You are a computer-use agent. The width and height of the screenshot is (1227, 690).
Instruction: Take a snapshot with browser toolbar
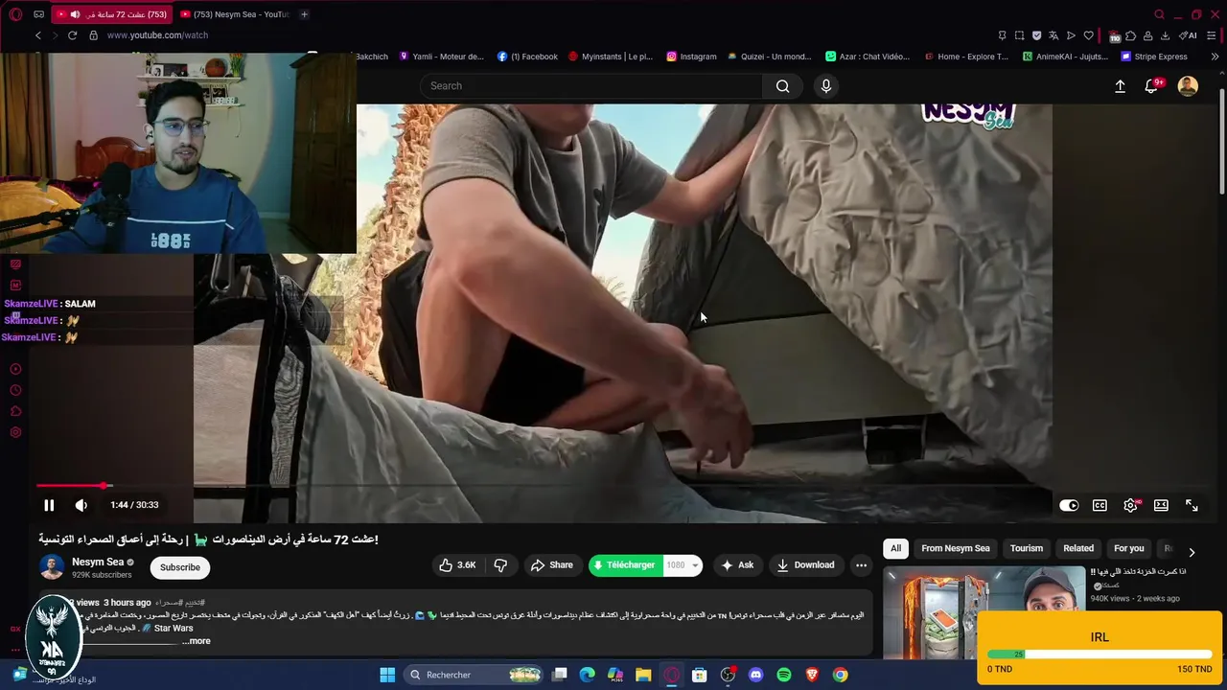(x=1019, y=35)
